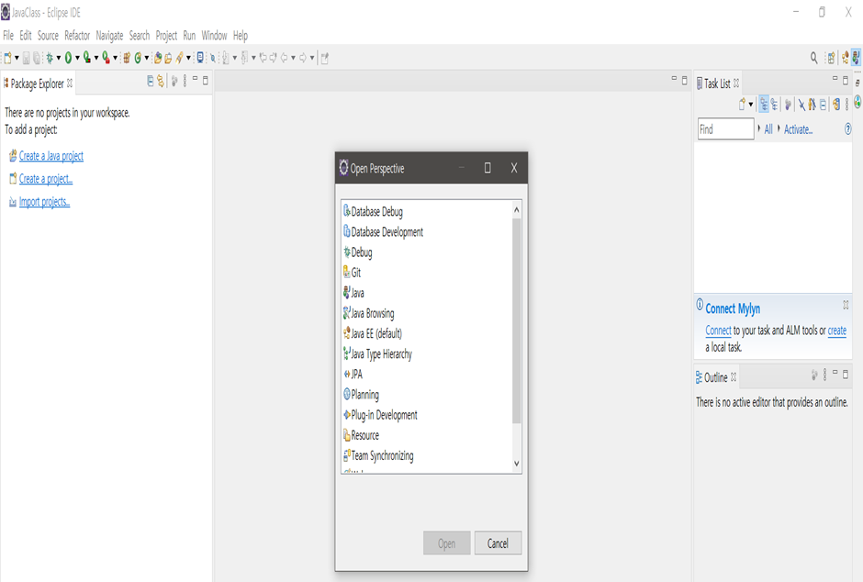Screen dimensions: 863x582
Task: Switch to the Java EE perspective icon
Action: pos(846,57)
